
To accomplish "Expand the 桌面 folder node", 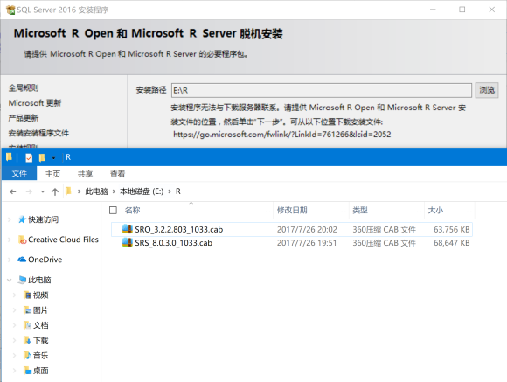I will [x=15, y=371].
